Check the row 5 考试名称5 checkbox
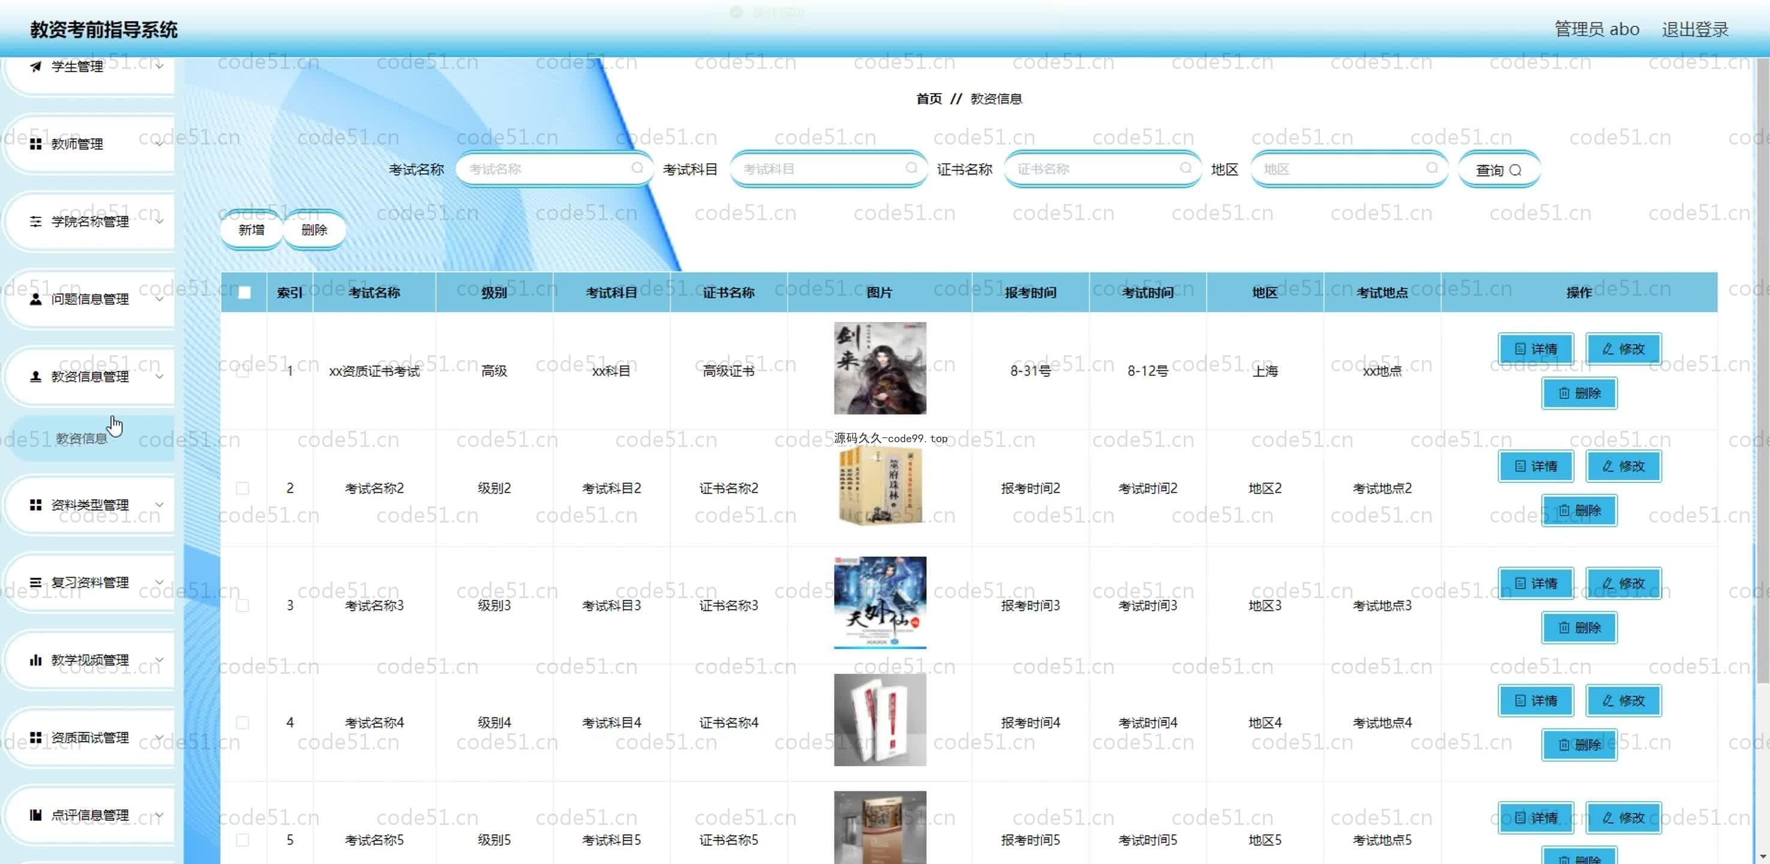 [x=242, y=840]
